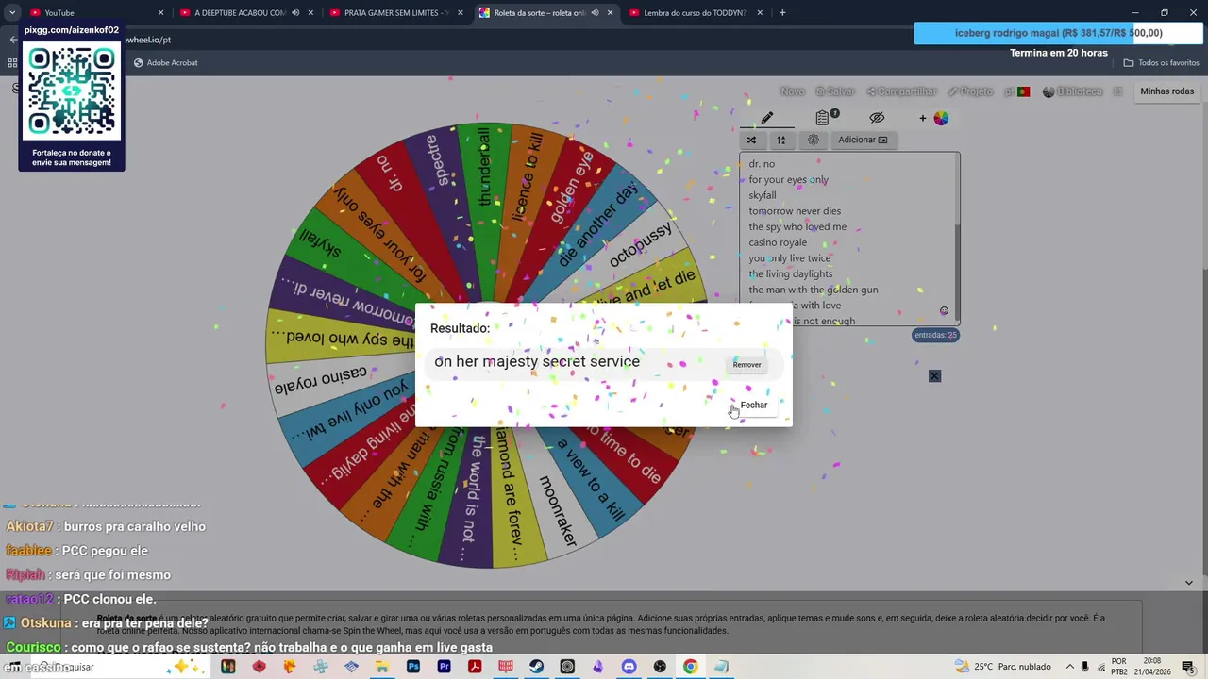Viewport: 1208px width, 679px height.
Task: Open Google Chrome from the taskbar
Action: [x=691, y=667]
